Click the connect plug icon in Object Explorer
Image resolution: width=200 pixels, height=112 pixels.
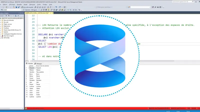point(6,16)
